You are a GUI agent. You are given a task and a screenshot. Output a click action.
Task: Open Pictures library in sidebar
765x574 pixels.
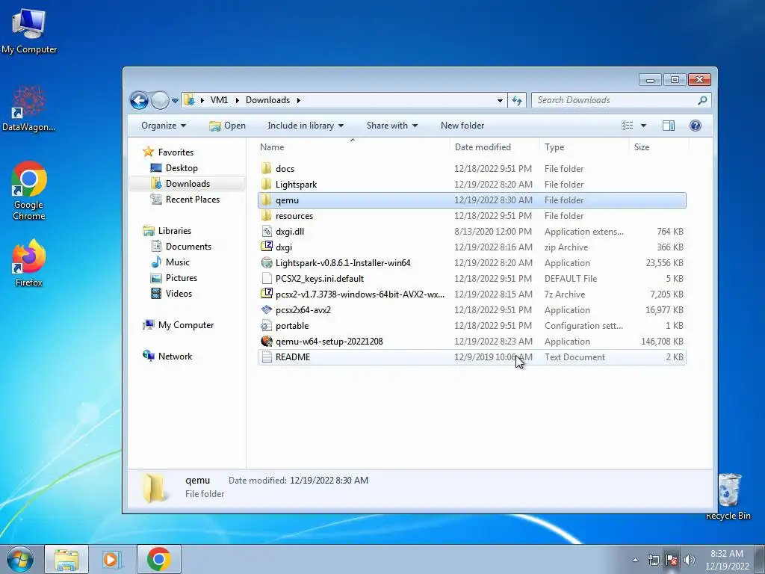[x=174, y=278]
